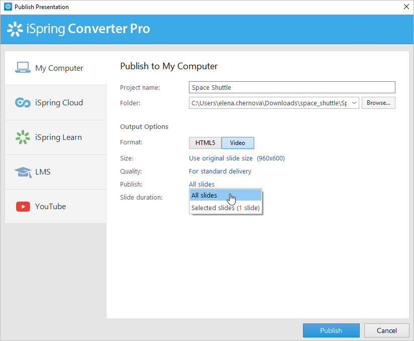Click the Browse... button
The width and height of the screenshot is (414, 341).
click(378, 103)
